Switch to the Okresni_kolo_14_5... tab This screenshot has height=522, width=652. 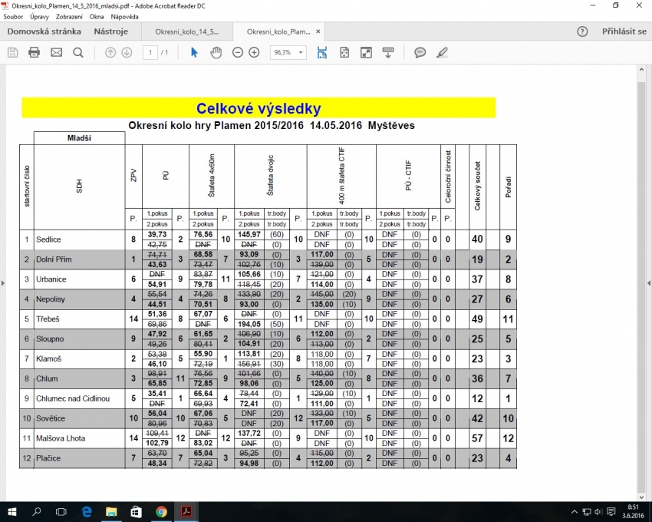pyautogui.click(x=186, y=31)
